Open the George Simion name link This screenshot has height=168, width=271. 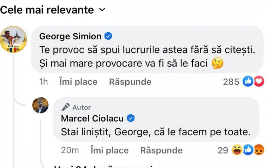(70, 36)
